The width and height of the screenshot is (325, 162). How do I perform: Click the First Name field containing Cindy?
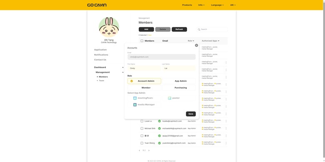click(144, 68)
